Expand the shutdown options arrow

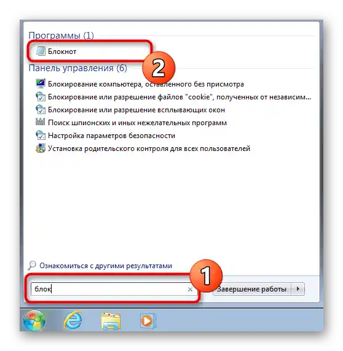298,289
